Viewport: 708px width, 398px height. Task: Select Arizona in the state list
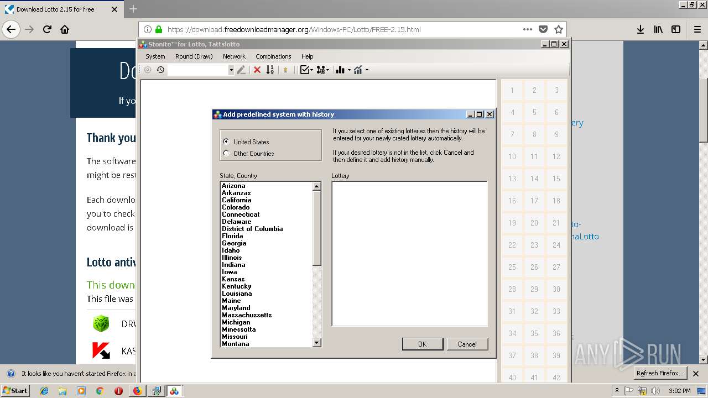[x=233, y=186]
